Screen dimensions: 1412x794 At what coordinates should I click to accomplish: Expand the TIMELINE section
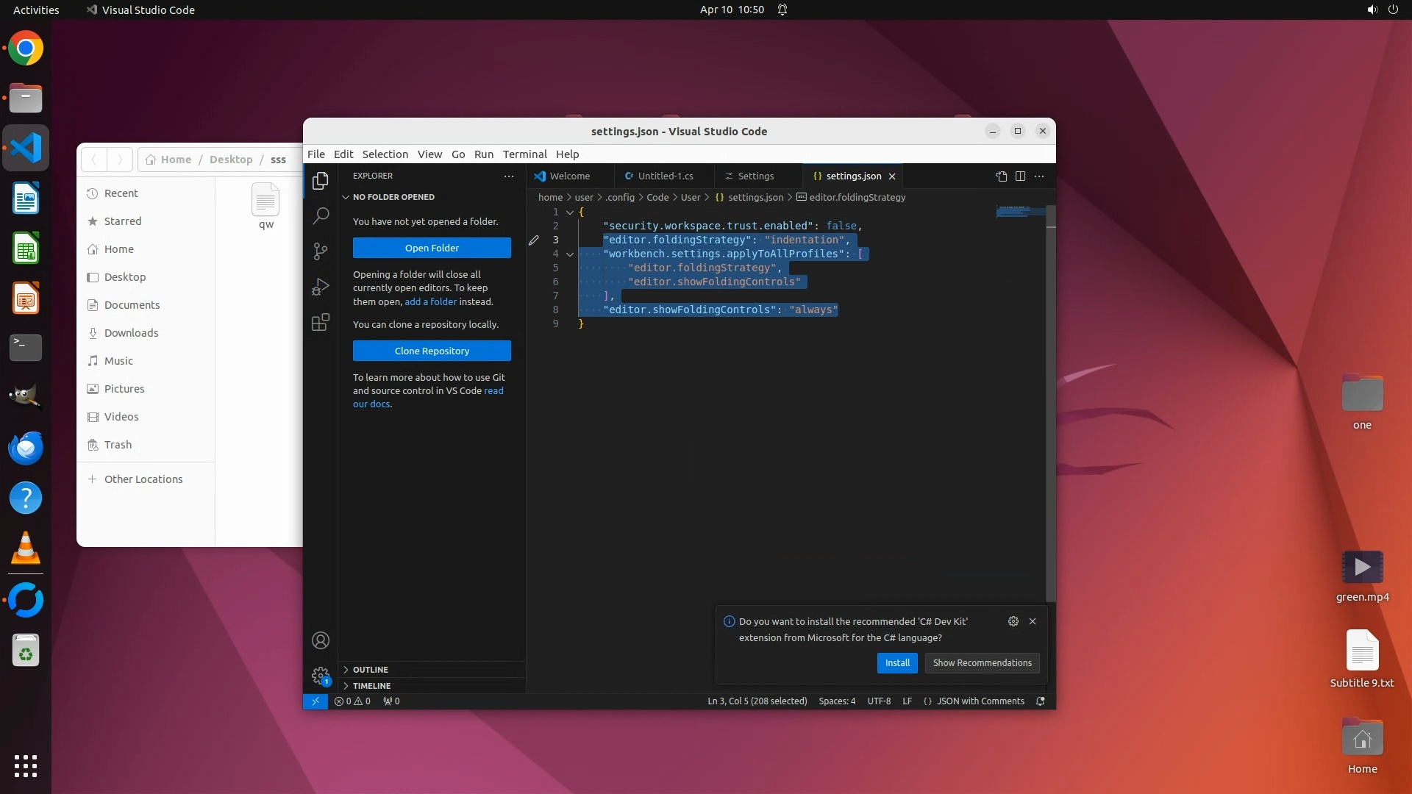pos(371,686)
